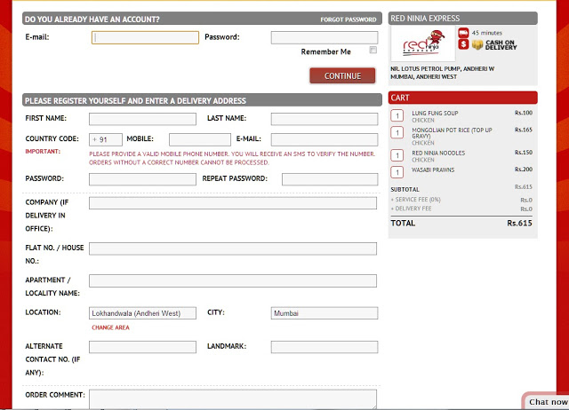Click the Rs.615 total amount
The height and width of the screenshot is (410, 569).
pos(519,223)
